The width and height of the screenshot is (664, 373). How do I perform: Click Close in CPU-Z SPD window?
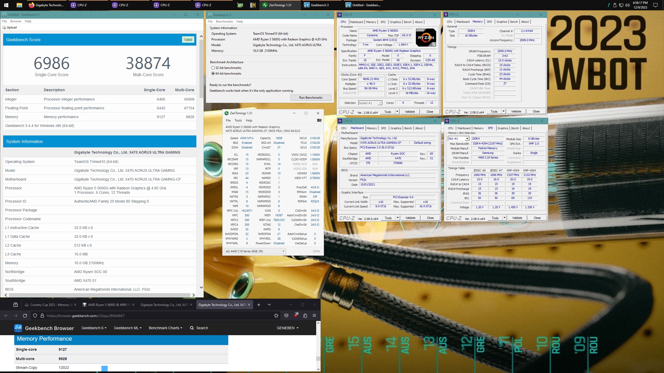(x=537, y=218)
